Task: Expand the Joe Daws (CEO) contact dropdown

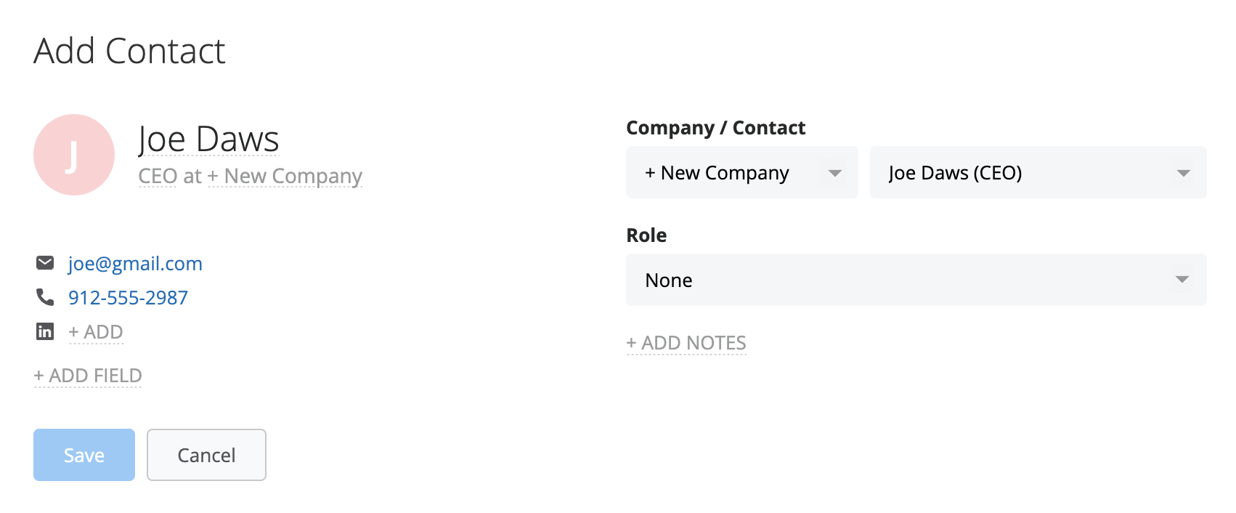Action: (1038, 172)
